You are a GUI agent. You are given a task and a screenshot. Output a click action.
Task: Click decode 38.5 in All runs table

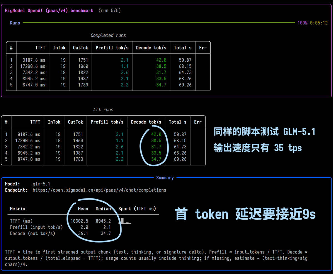point(156,141)
